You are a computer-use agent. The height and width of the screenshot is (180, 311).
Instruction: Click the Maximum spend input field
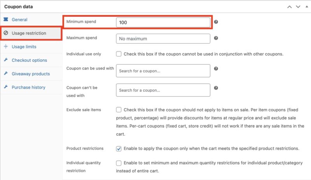(163, 39)
